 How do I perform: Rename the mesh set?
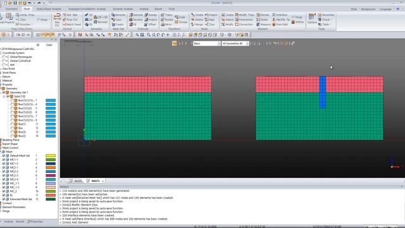pyautogui.click(x=118, y=15)
